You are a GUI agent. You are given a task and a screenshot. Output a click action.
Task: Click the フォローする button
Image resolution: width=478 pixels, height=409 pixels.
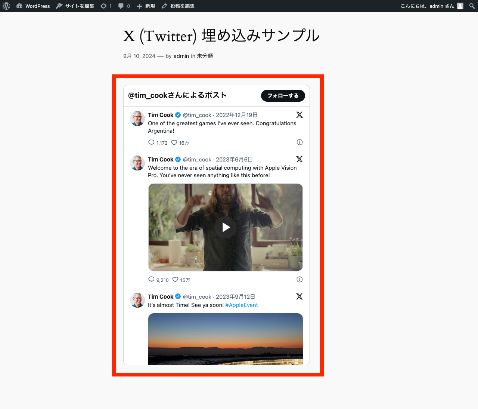point(283,96)
